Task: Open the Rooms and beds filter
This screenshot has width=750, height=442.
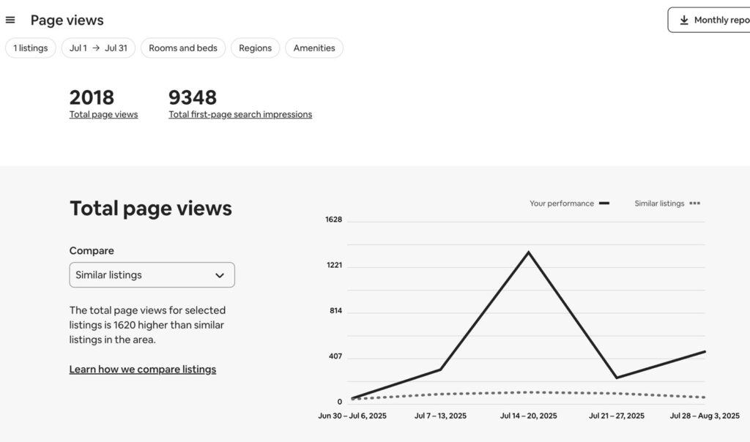Action: coord(183,48)
